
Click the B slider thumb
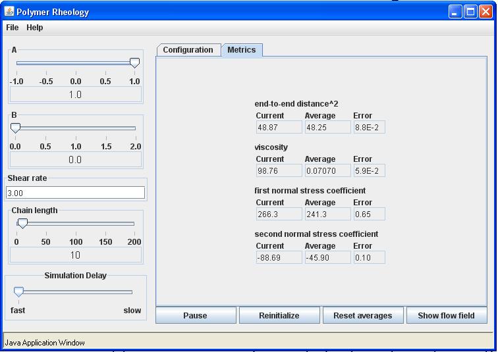click(x=16, y=128)
